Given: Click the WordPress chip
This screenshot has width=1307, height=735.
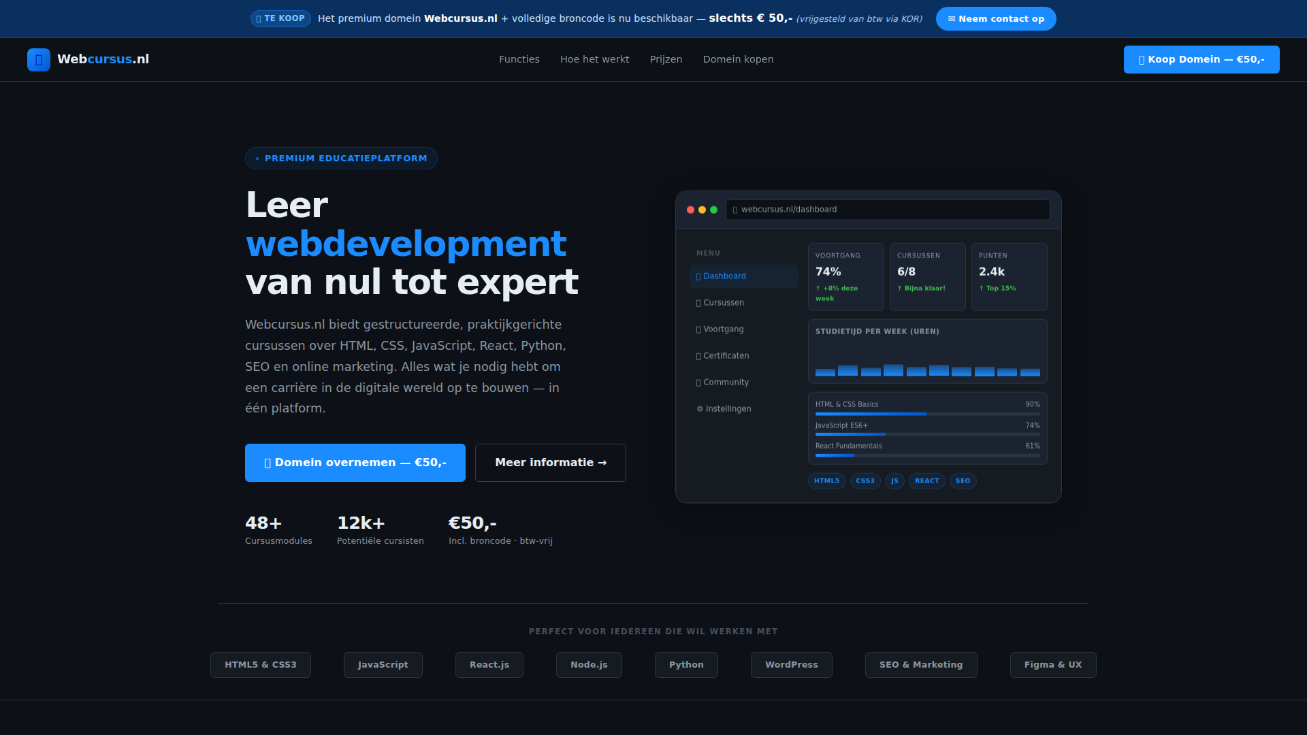Looking at the screenshot, I should tap(792, 665).
